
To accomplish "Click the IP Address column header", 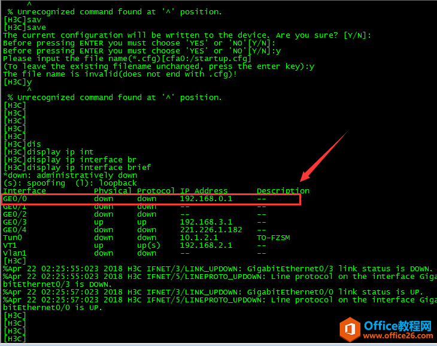I will click(x=204, y=191).
